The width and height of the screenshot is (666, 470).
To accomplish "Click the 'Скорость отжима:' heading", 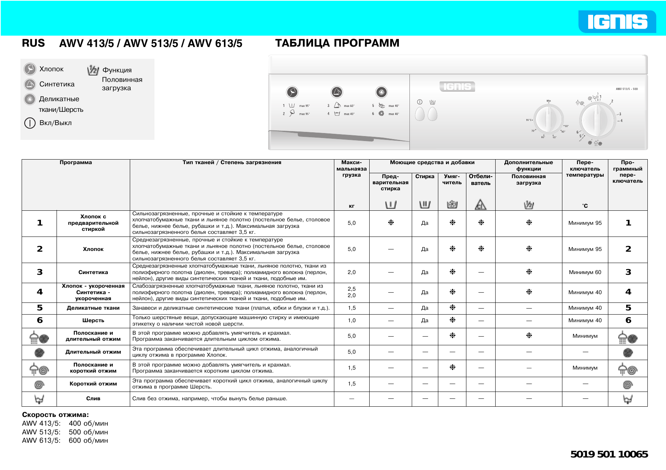I will [x=55, y=415].
